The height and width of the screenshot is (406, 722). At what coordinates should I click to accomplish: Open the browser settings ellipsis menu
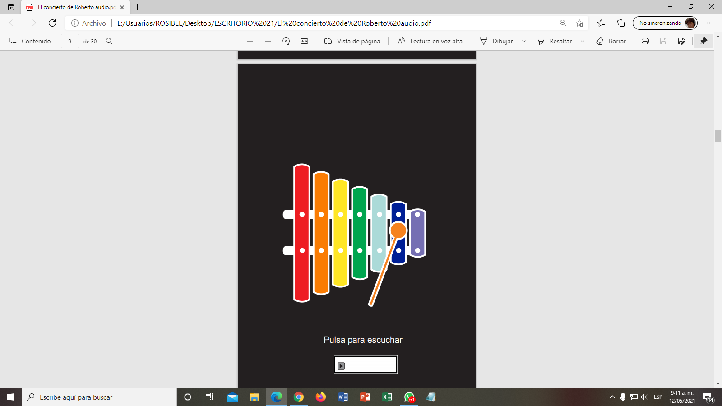(x=709, y=23)
